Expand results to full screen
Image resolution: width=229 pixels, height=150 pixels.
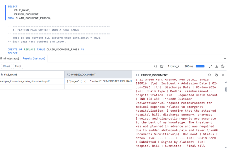210,66
